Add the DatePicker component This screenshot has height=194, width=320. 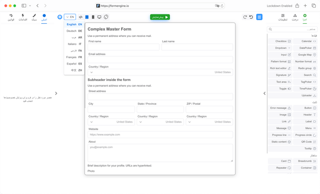[x=305, y=48]
